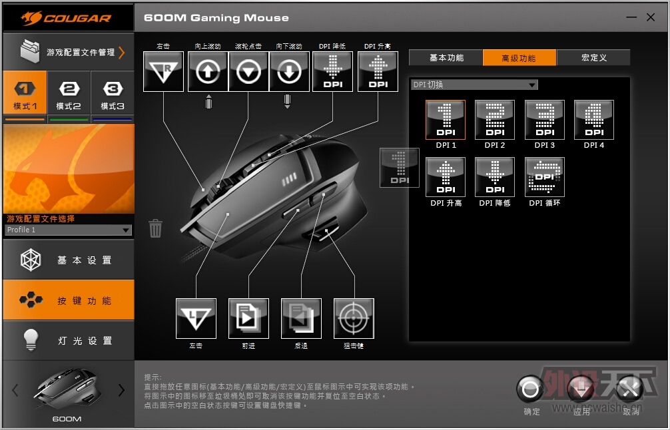Image resolution: width=670 pixels, height=430 pixels.
Task: Pick the DPI 2 function icon
Action: tap(495, 120)
